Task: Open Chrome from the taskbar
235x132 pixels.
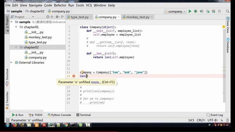Action: click(66, 125)
